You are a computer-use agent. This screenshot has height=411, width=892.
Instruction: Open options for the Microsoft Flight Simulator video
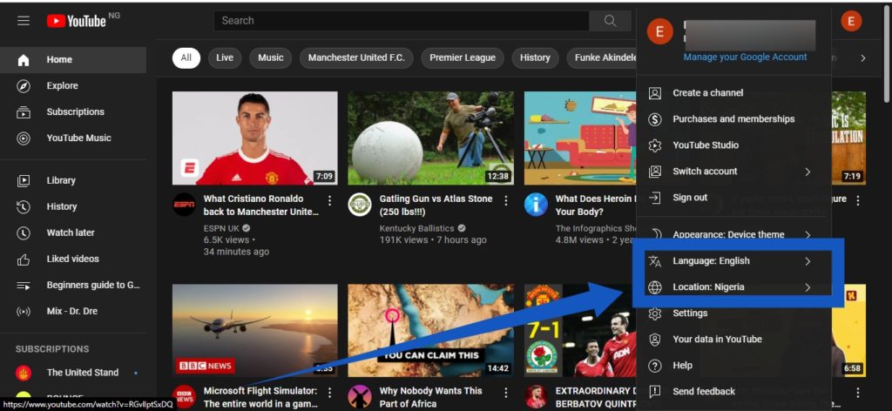coord(329,392)
